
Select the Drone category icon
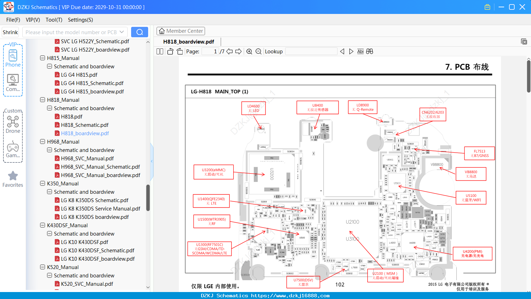tap(13, 125)
